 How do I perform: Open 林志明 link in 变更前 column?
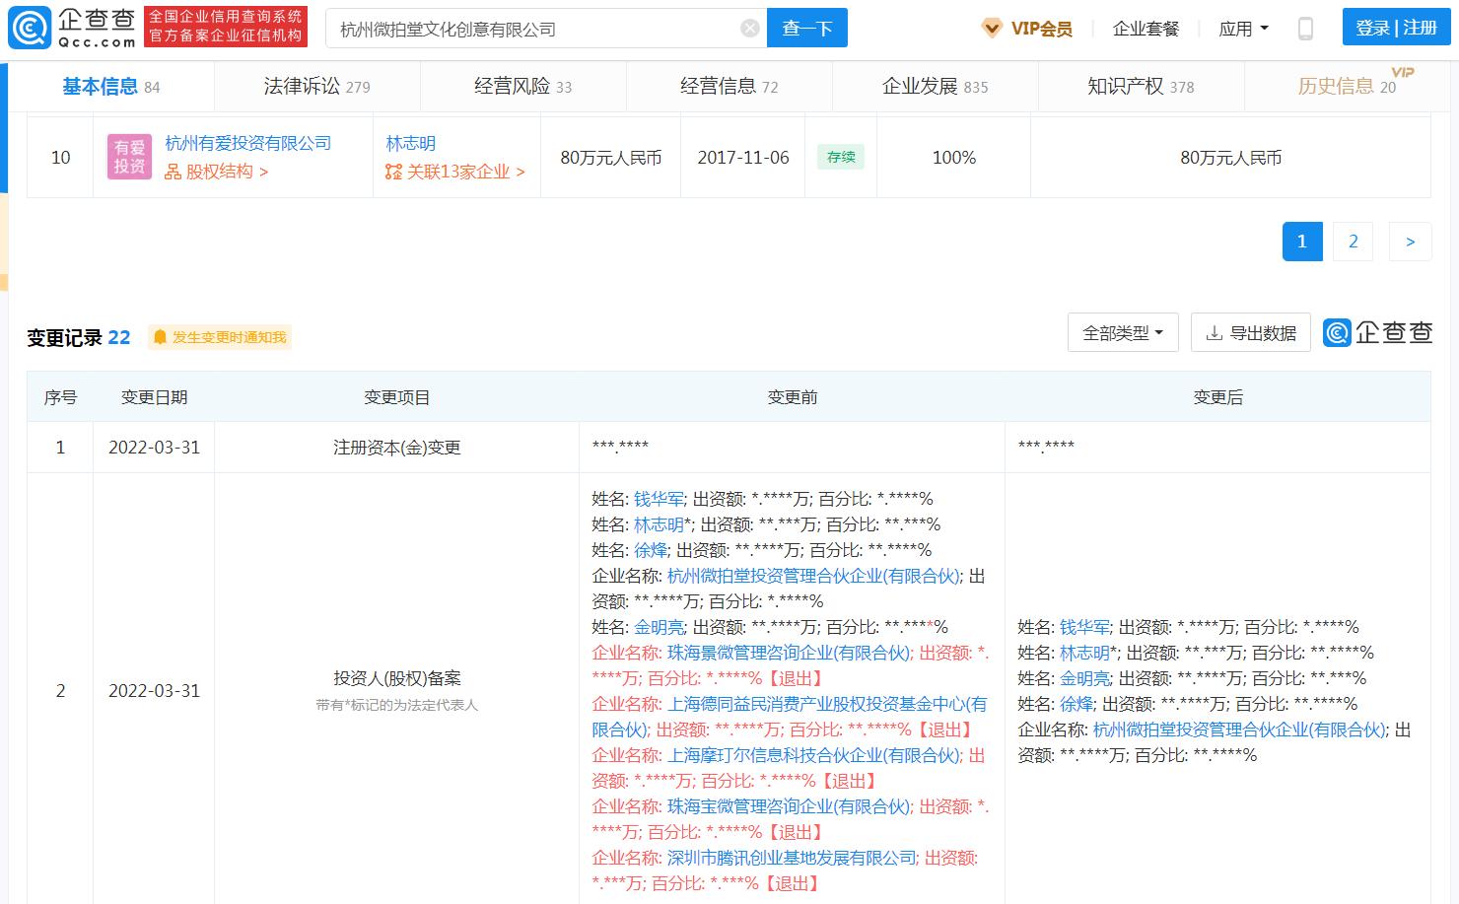pos(659,524)
